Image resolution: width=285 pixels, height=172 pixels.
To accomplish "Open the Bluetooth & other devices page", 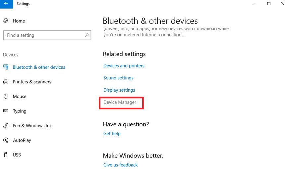I will point(39,67).
